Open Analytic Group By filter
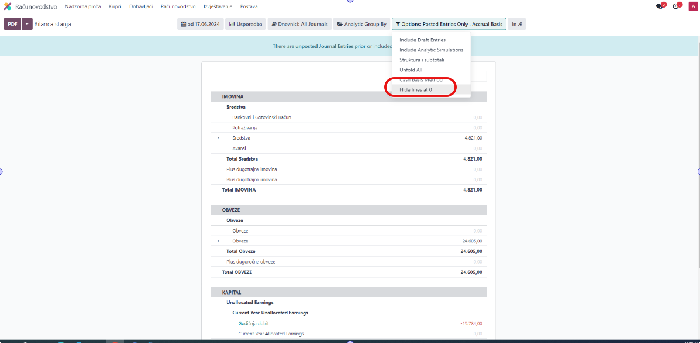This screenshot has width=700, height=343. click(361, 25)
